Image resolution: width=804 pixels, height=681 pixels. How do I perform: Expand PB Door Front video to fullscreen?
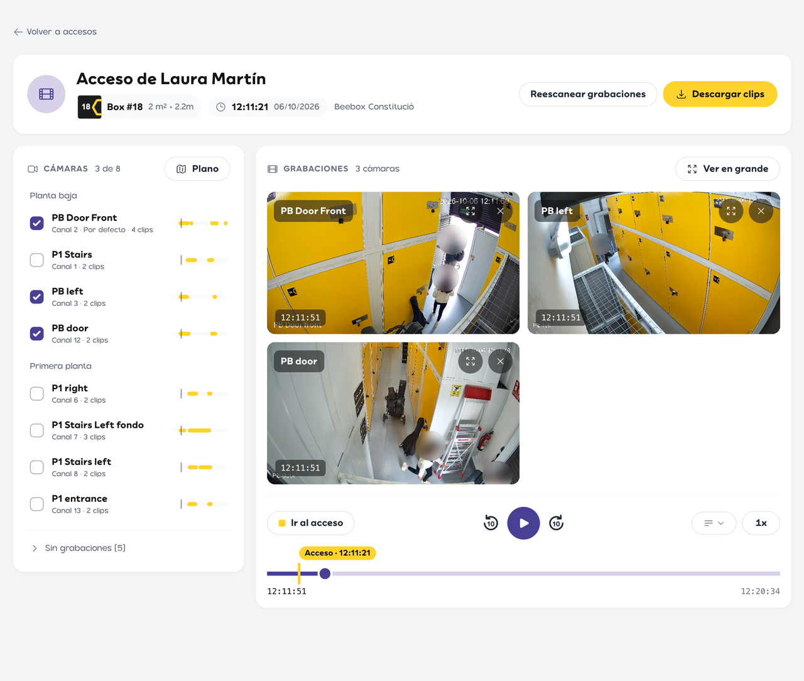tap(470, 211)
